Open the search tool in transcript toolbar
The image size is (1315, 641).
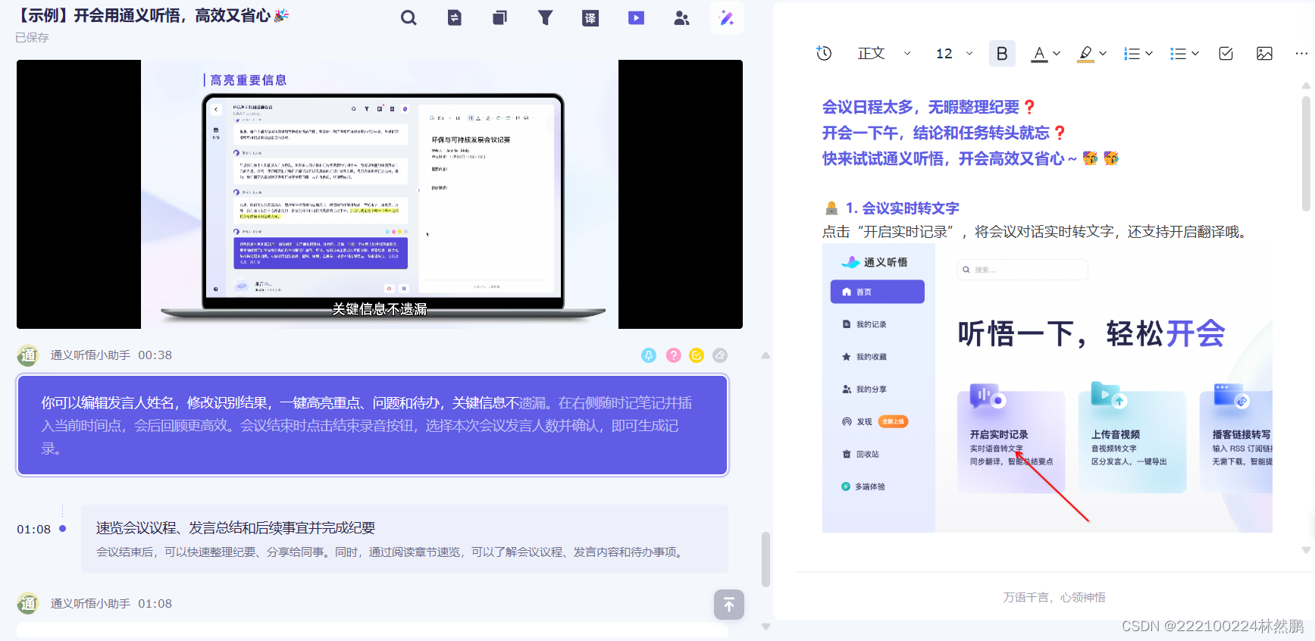(x=409, y=17)
